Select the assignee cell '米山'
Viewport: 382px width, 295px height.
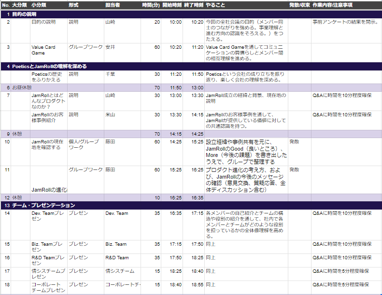(x=122, y=120)
